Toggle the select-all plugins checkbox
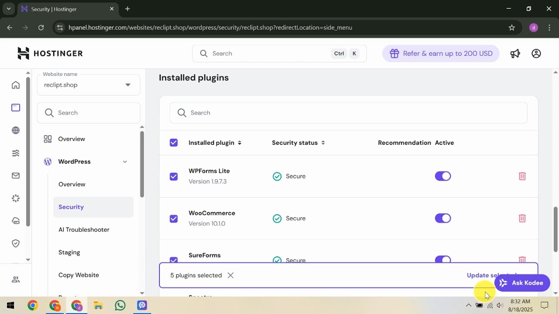Image resolution: width=559 pixels, height=314 pixels. point(174,143)
